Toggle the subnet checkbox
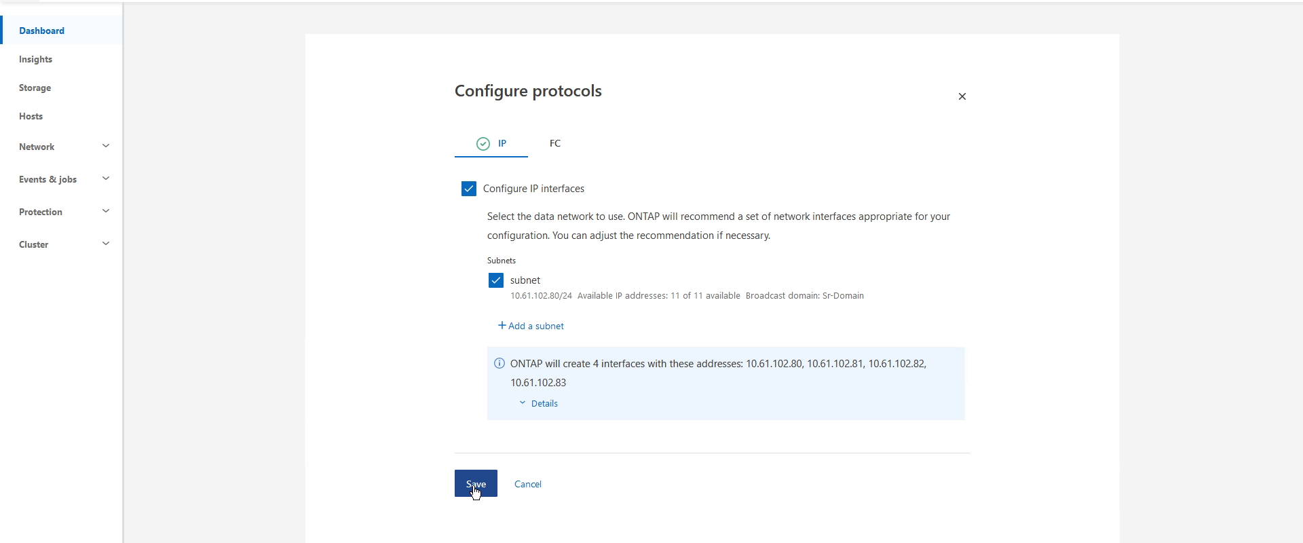The image size is (1303, 543). [496, 280]
